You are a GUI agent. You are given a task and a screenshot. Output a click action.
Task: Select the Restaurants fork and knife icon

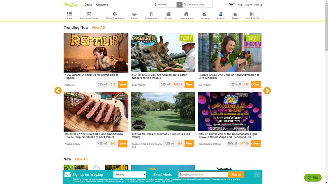151,14
